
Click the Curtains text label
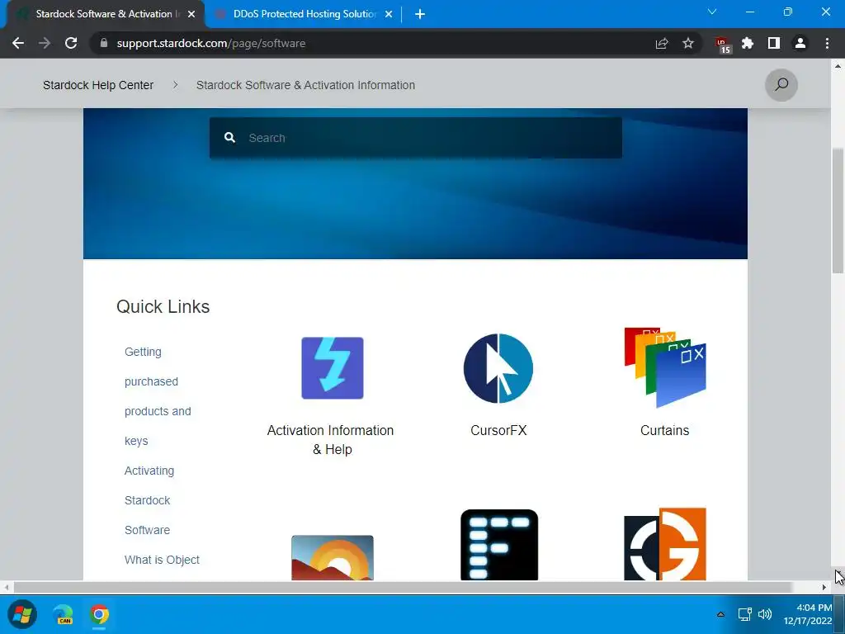(x=664, y=430)
